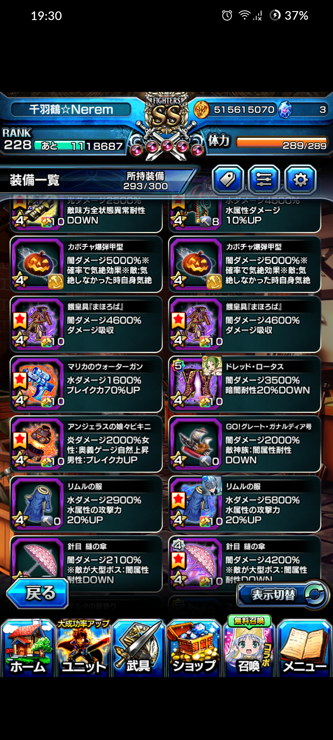Select the マリカのウォーターガン equipment item
Screen dimensions: 333x740
pyautogui.click(x=86, y=384)
